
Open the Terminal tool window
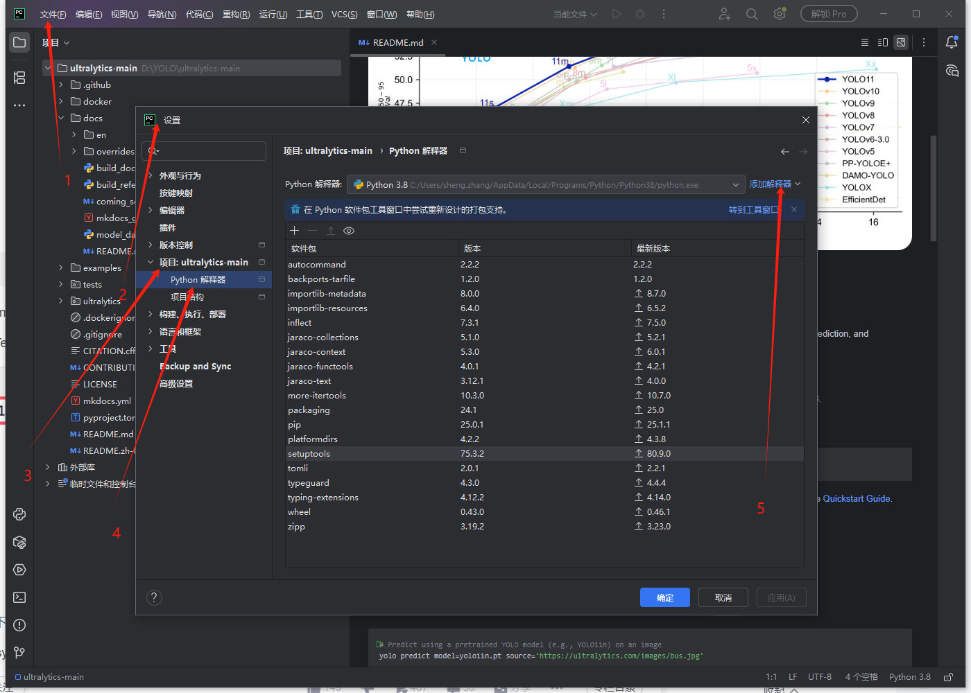19,597
